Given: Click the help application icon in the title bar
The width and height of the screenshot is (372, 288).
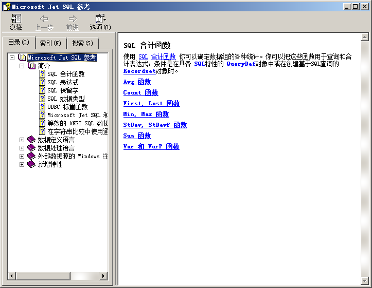Looking at the screenshot, I should 7,6.
